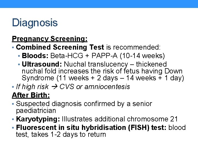Viewport: 198px width, 148px height.
Task: Click the takes 1-2 days to return text
Action: [69, 135]
